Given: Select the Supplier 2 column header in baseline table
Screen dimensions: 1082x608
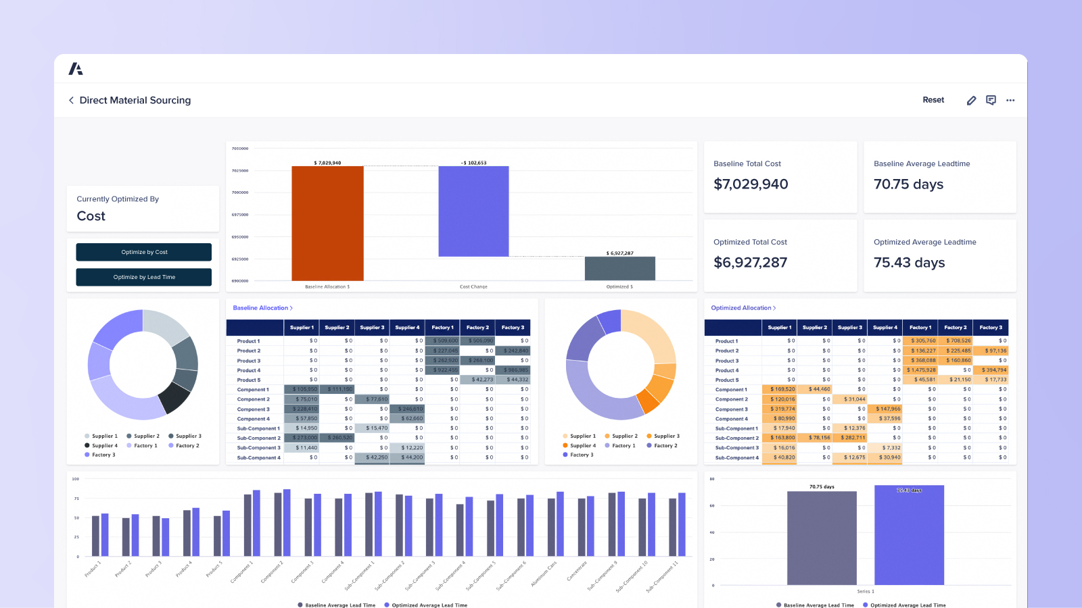Looking at the screenshot, I should (336, 327).
